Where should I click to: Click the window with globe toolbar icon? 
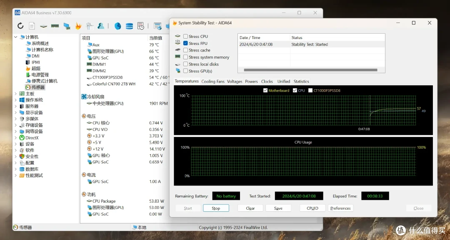(157, 26)
